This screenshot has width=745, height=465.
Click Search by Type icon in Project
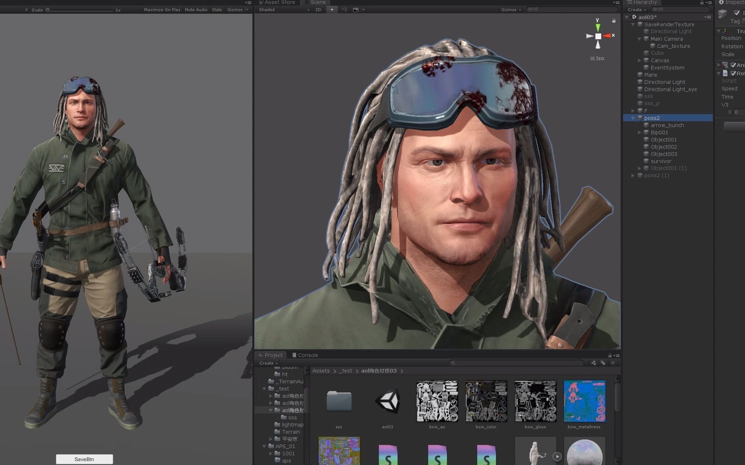pos(594,363)
